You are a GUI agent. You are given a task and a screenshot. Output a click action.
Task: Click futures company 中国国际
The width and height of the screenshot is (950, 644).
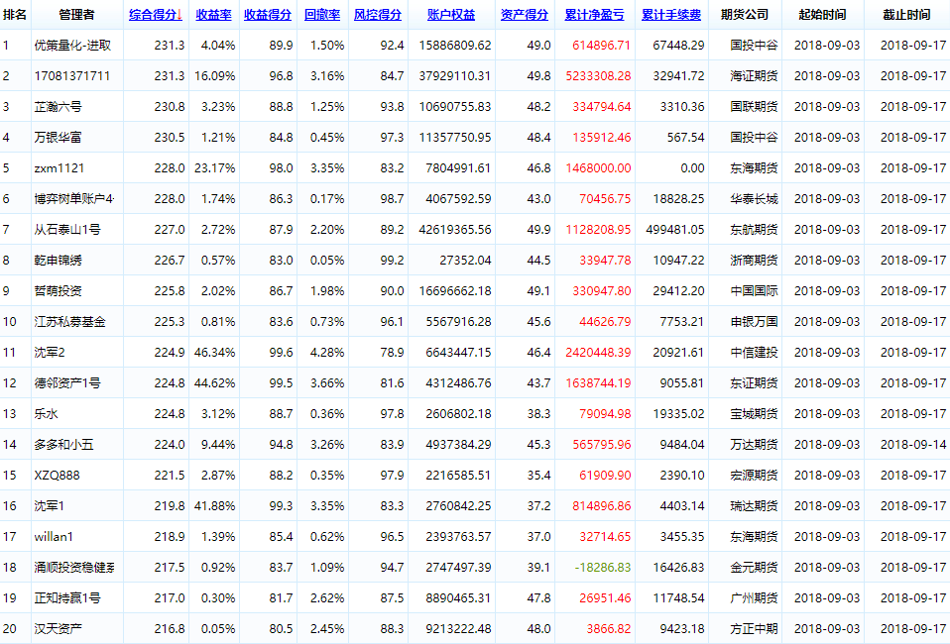[754, 291]
